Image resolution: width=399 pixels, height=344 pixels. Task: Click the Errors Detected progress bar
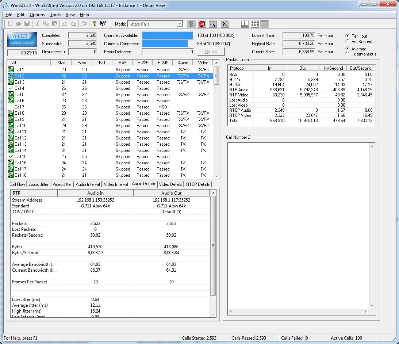tap(168, 52)
